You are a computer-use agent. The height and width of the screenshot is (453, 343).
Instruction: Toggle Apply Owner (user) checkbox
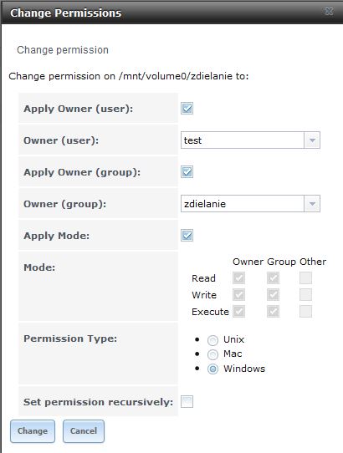pyautogui.click(x=187, y=109)
